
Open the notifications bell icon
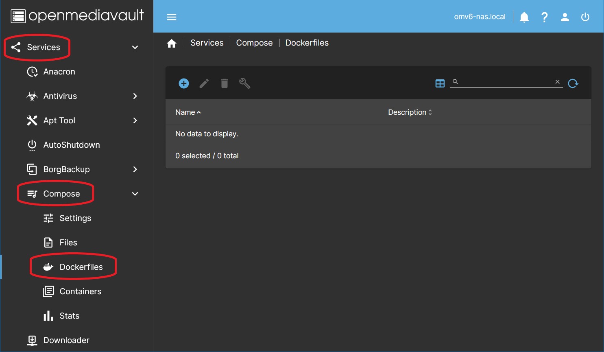click(524, 17)
